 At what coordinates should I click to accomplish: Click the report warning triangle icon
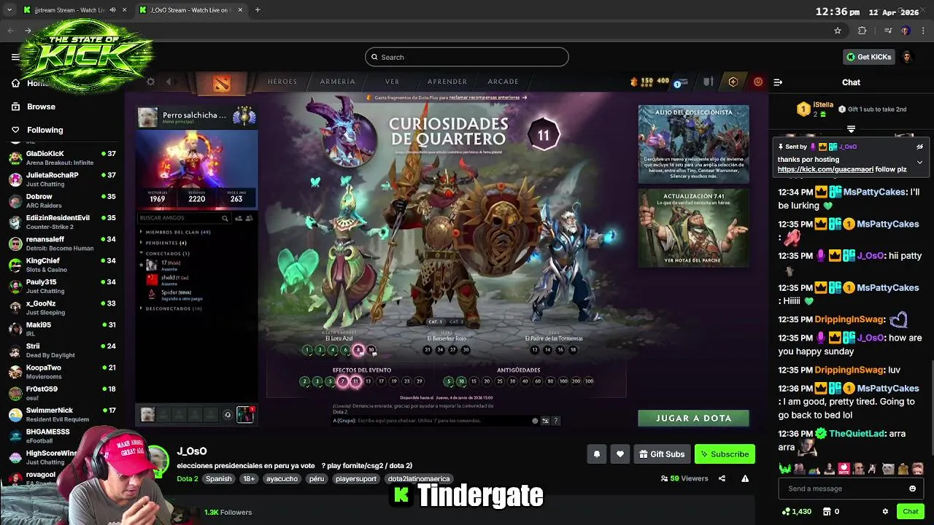coord(745,478)
